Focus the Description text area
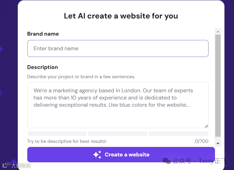 pyautogui.click(x=118, y=105)
